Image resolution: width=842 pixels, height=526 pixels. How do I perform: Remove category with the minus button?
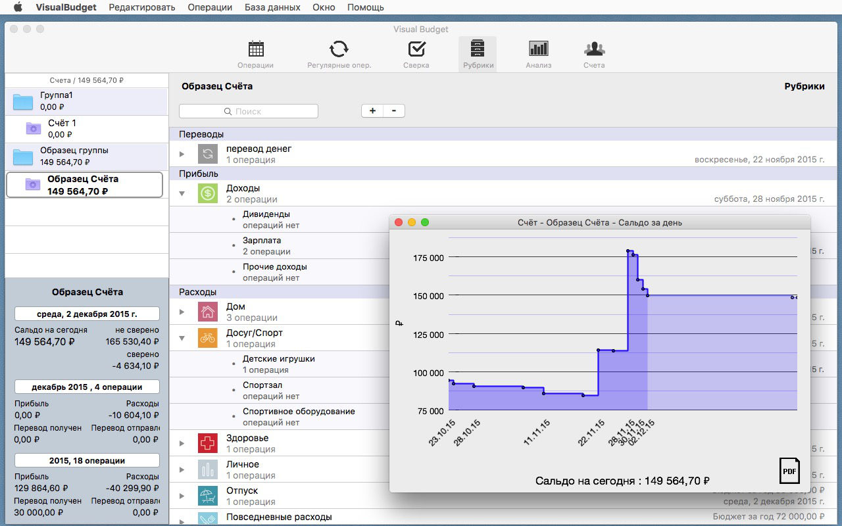[x=394, y=111]
